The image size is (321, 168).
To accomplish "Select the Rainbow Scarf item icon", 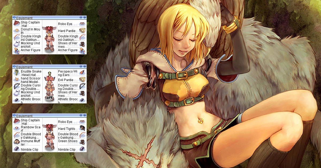I will pos(17,128).
